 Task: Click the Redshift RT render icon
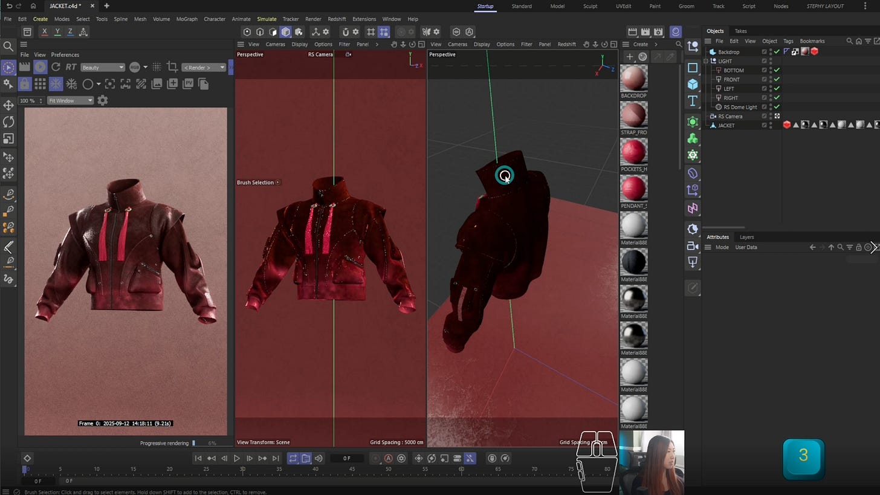[x=71, y=67]
